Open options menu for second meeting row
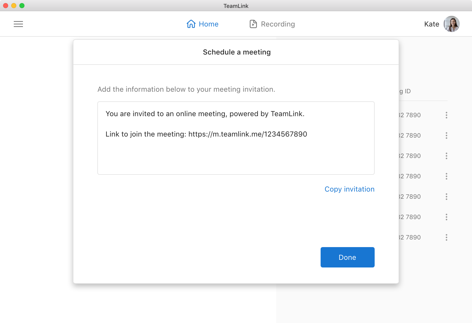Screen dimensions: 472x323 tap(446, 136)
